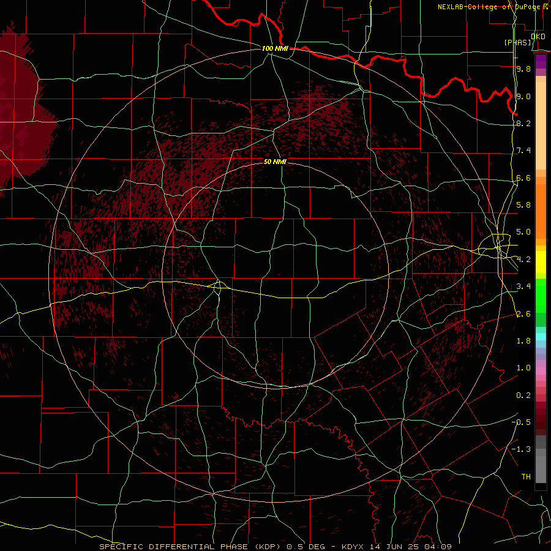Click the 4.2 color scale value
Image resolution: width=551 pixels, height=551 pixels.
pyautogui.click(x=523, y=260)
